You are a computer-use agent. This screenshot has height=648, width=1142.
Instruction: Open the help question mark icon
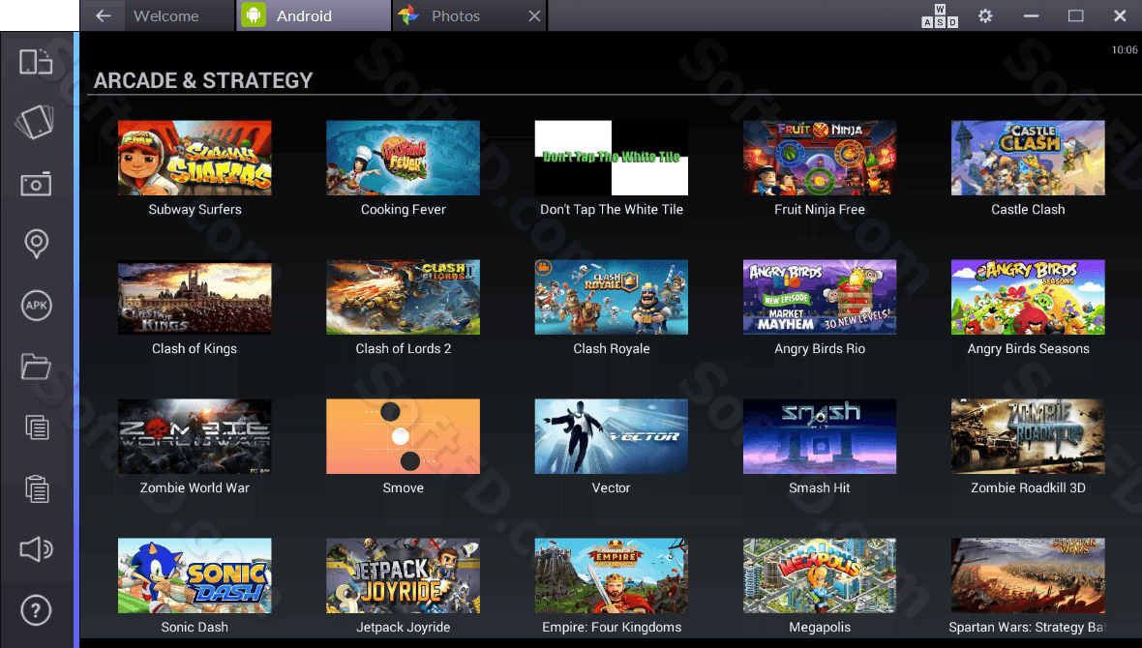coord(36,610)
